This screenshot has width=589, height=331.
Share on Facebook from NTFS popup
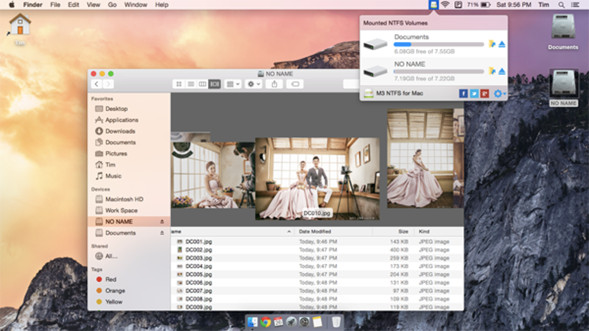click(x=463, y=94)
